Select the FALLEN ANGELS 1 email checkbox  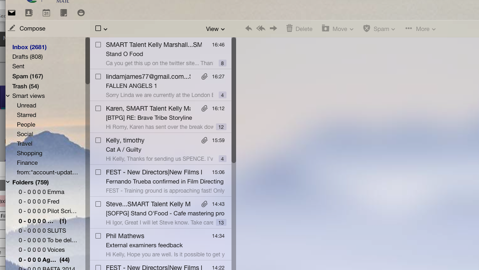[x=98, y=76]
